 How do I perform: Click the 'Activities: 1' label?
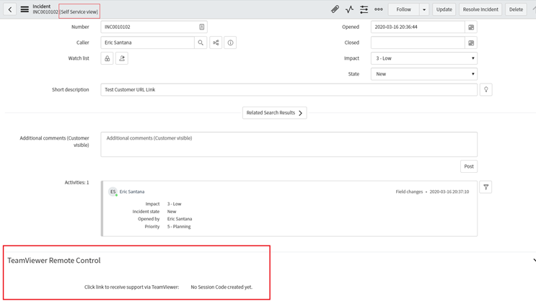pos(77,183)
